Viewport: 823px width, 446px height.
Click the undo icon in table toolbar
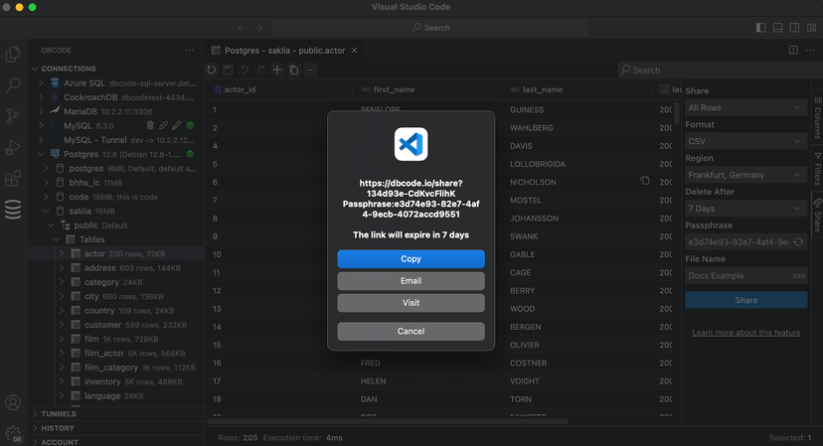245,70
